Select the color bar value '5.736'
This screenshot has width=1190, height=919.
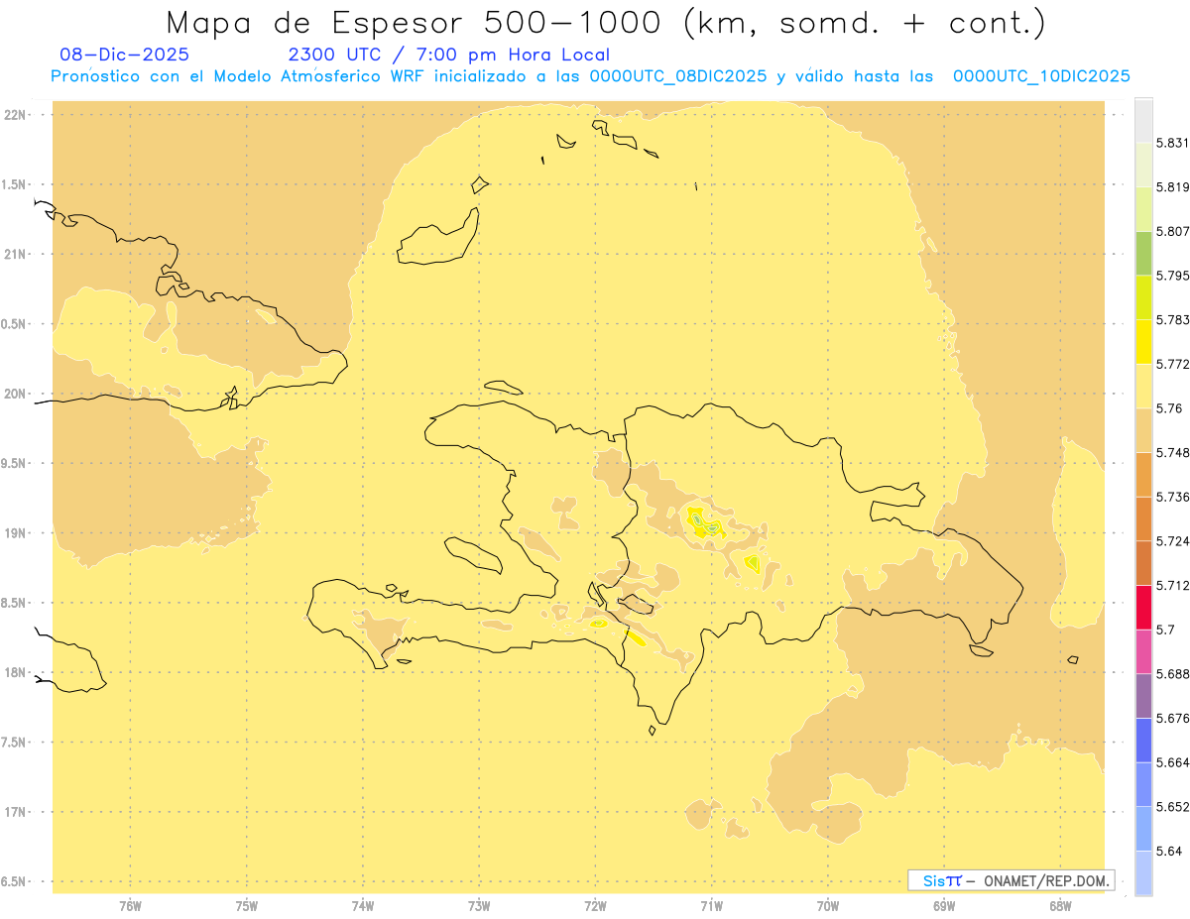click(x=1174, y=497)
